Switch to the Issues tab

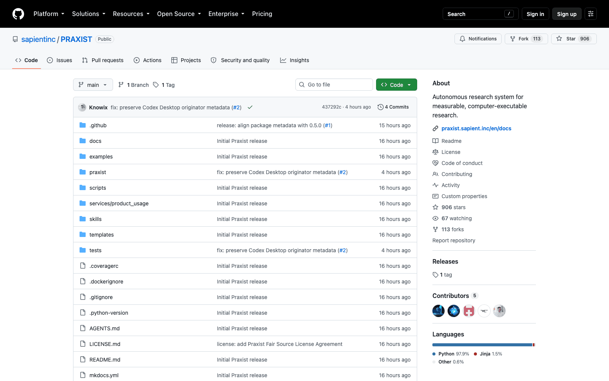click(x=59, y=60)
